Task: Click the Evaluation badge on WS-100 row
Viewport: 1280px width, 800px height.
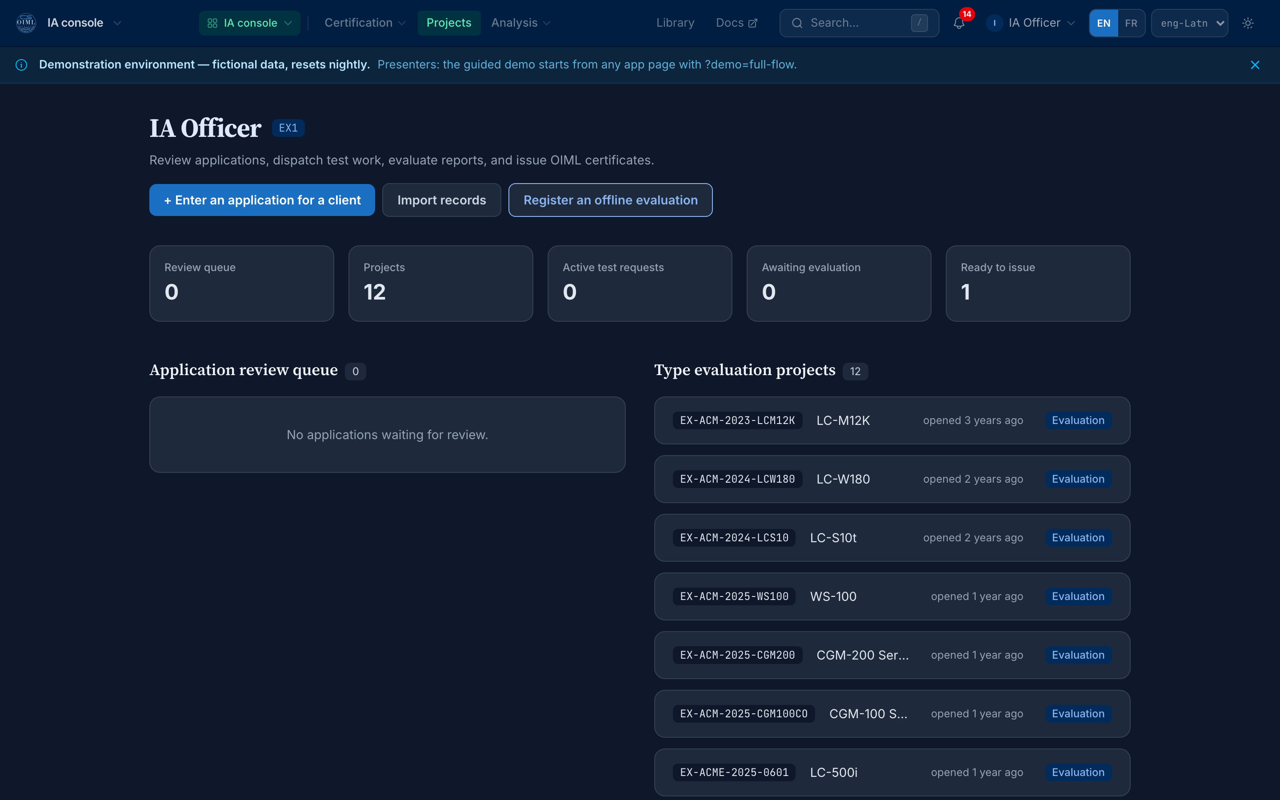Action: (x=1078, y=597)
